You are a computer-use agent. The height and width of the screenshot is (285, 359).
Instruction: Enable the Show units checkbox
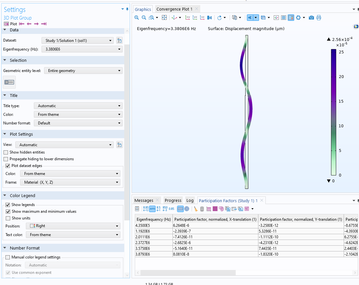(8, 218)
